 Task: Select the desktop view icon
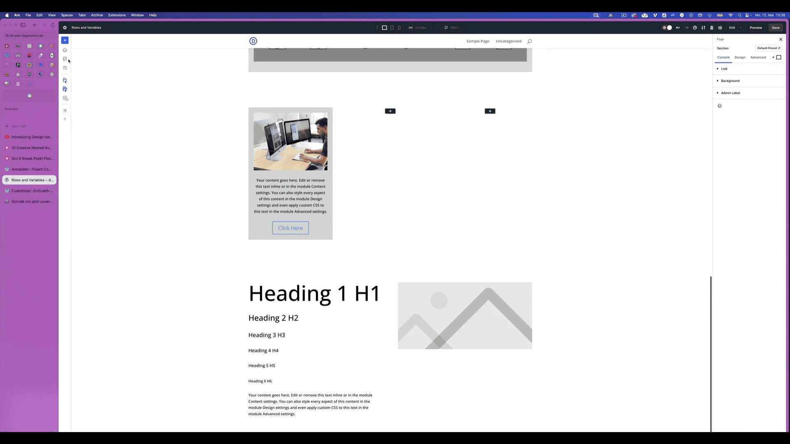click(384, 28)
